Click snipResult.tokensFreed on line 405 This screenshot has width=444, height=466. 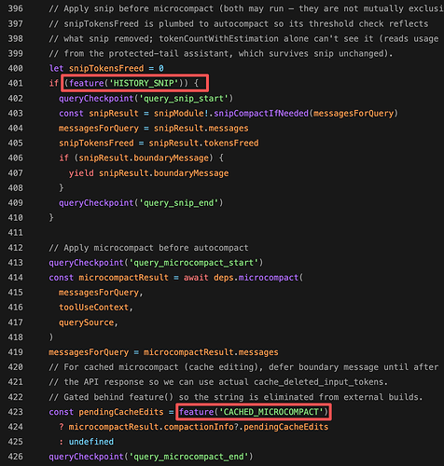pos(203,144)
